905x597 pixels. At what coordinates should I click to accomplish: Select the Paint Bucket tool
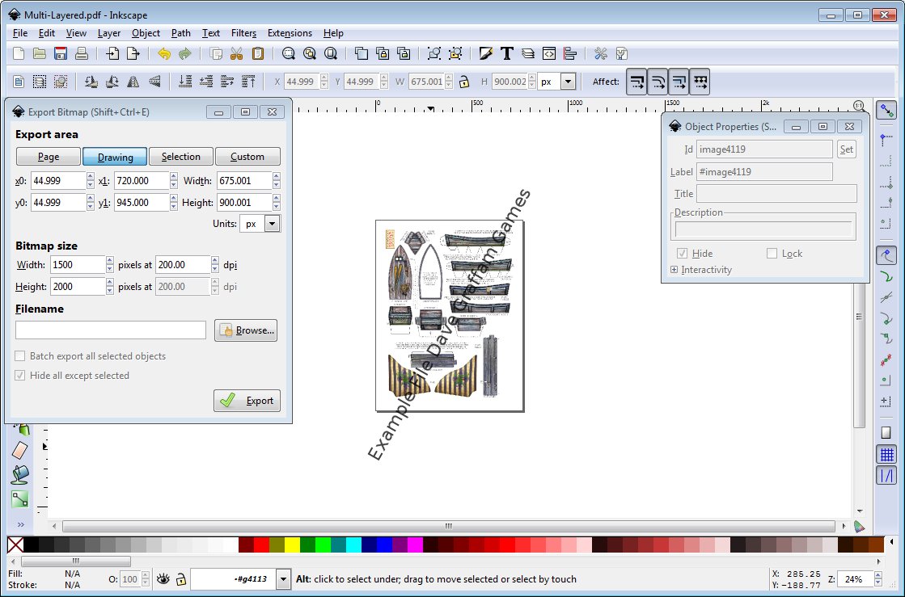[20, 474]
